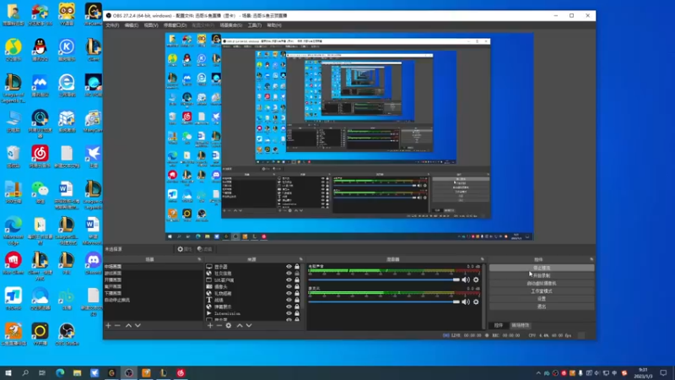Toggle visibility of the 显示器 source
Image resolution: width=675 pixels, height=380 pixels.
click(289, 267)
